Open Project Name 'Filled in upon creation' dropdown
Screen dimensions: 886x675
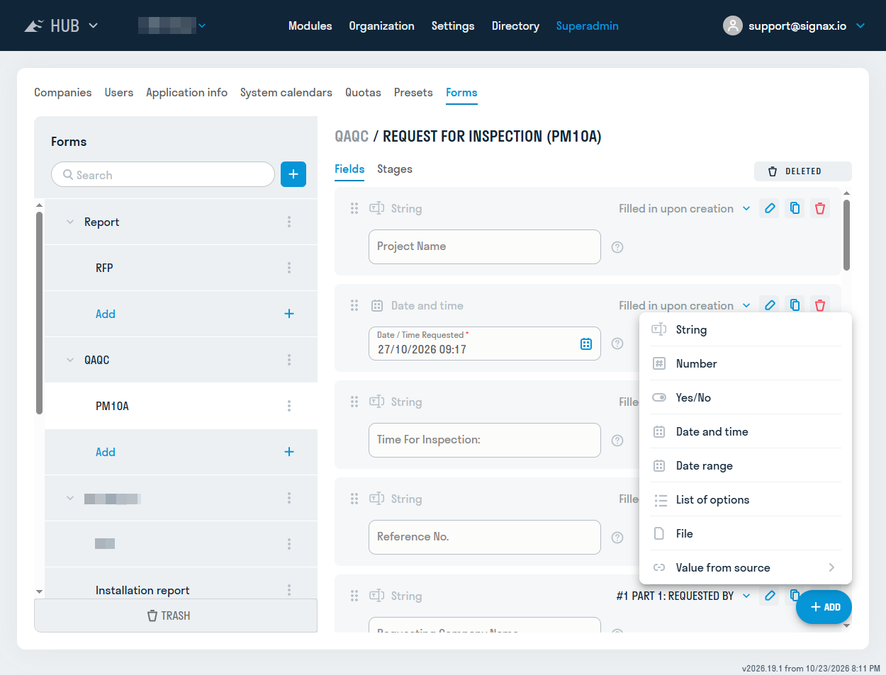[x=685, y=208]
